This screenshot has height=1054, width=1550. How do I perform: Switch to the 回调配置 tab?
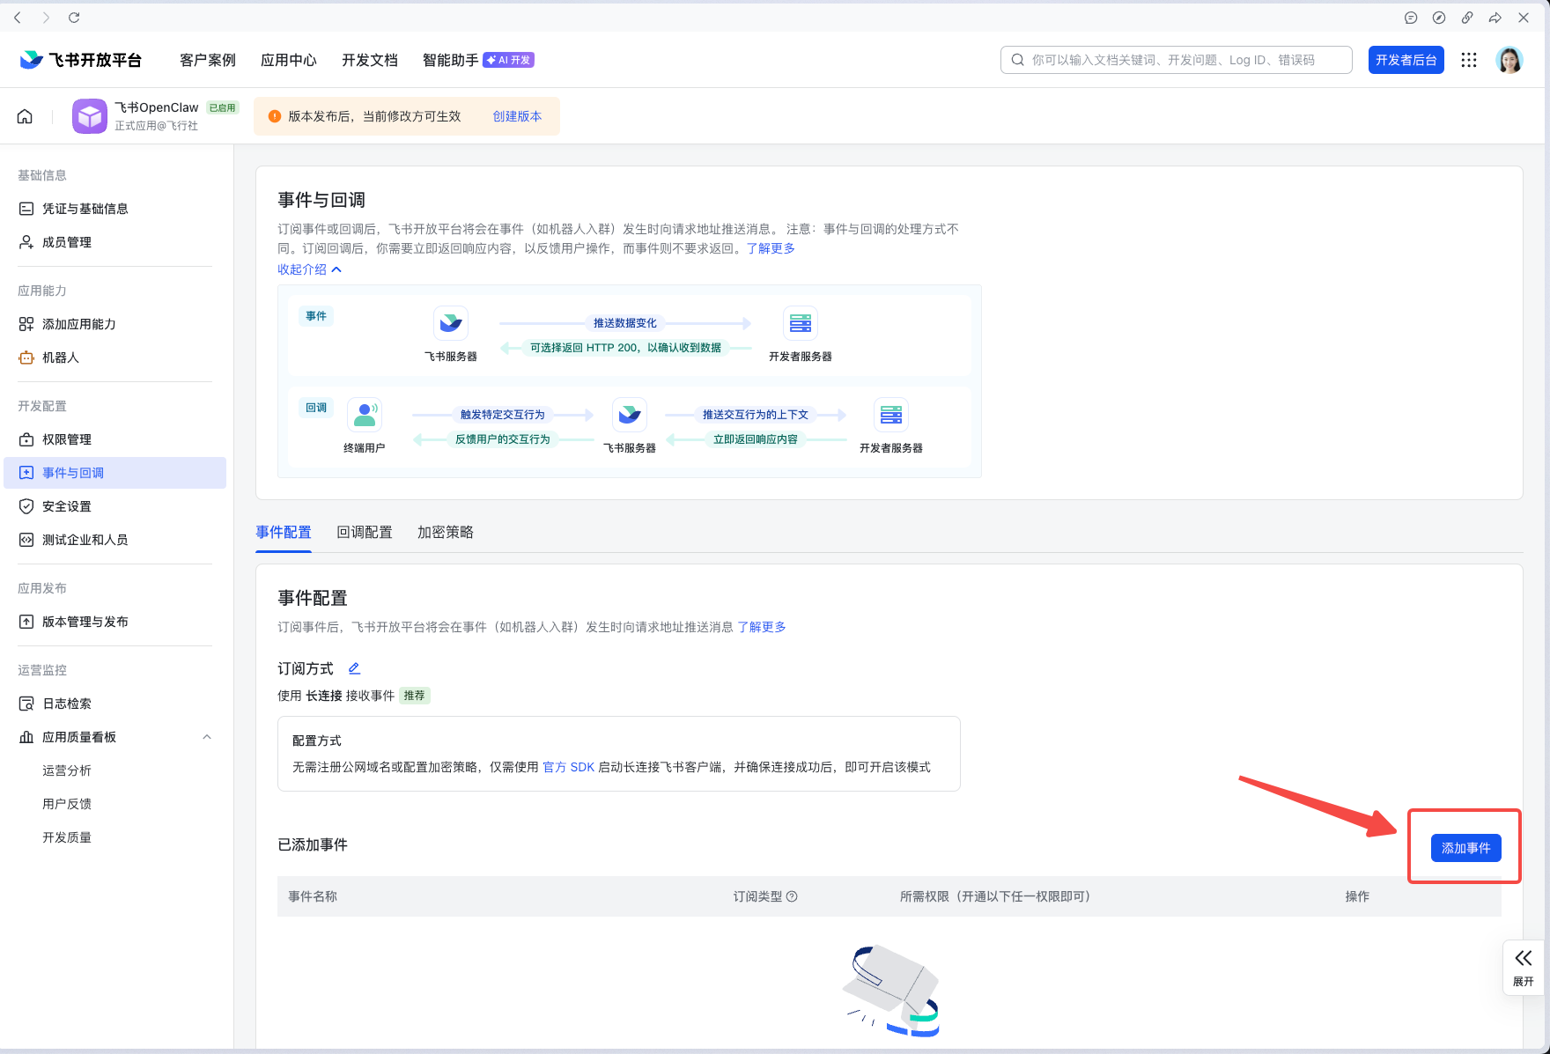click(365, 532)
